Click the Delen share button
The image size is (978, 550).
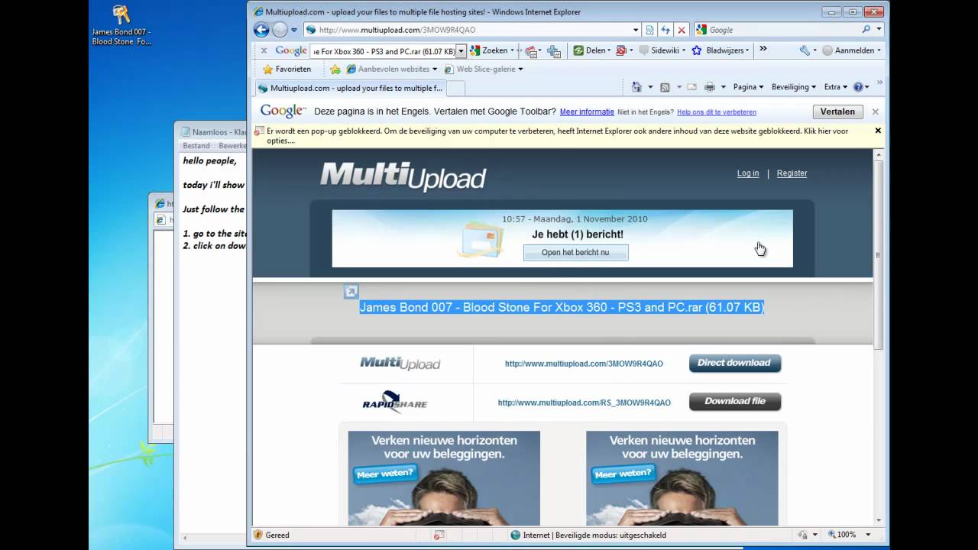[x=592, y=50]
